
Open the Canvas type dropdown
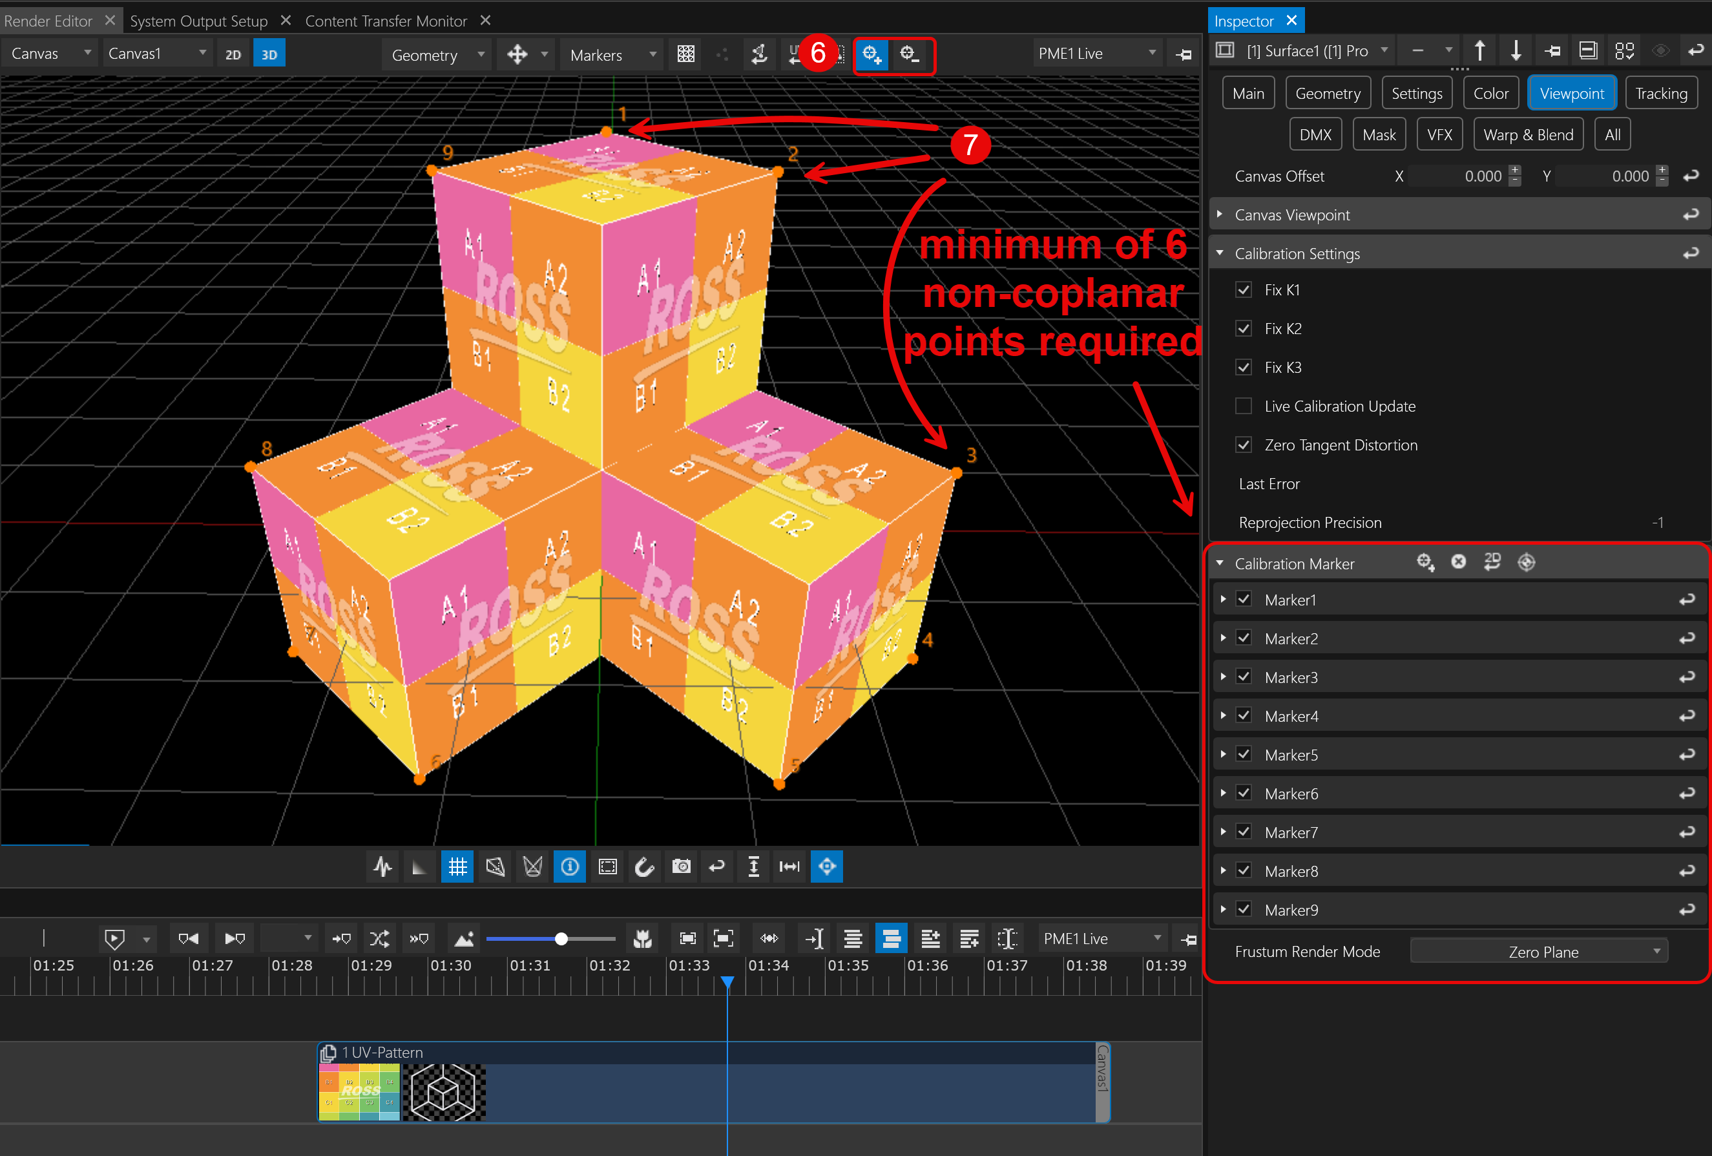coord(50,54)
